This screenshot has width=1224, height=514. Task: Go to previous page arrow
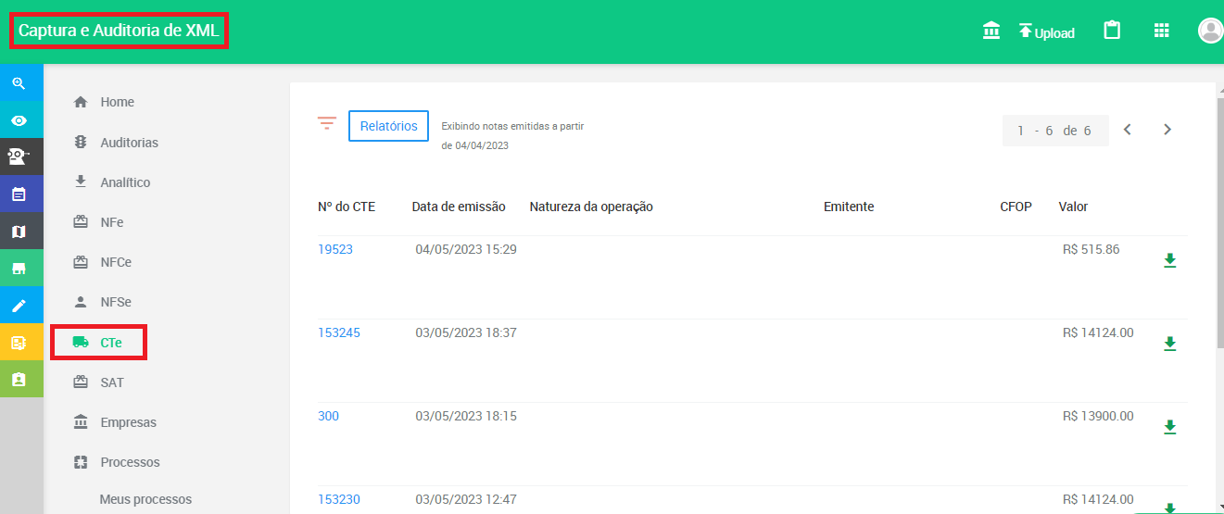coord(1128,130)
